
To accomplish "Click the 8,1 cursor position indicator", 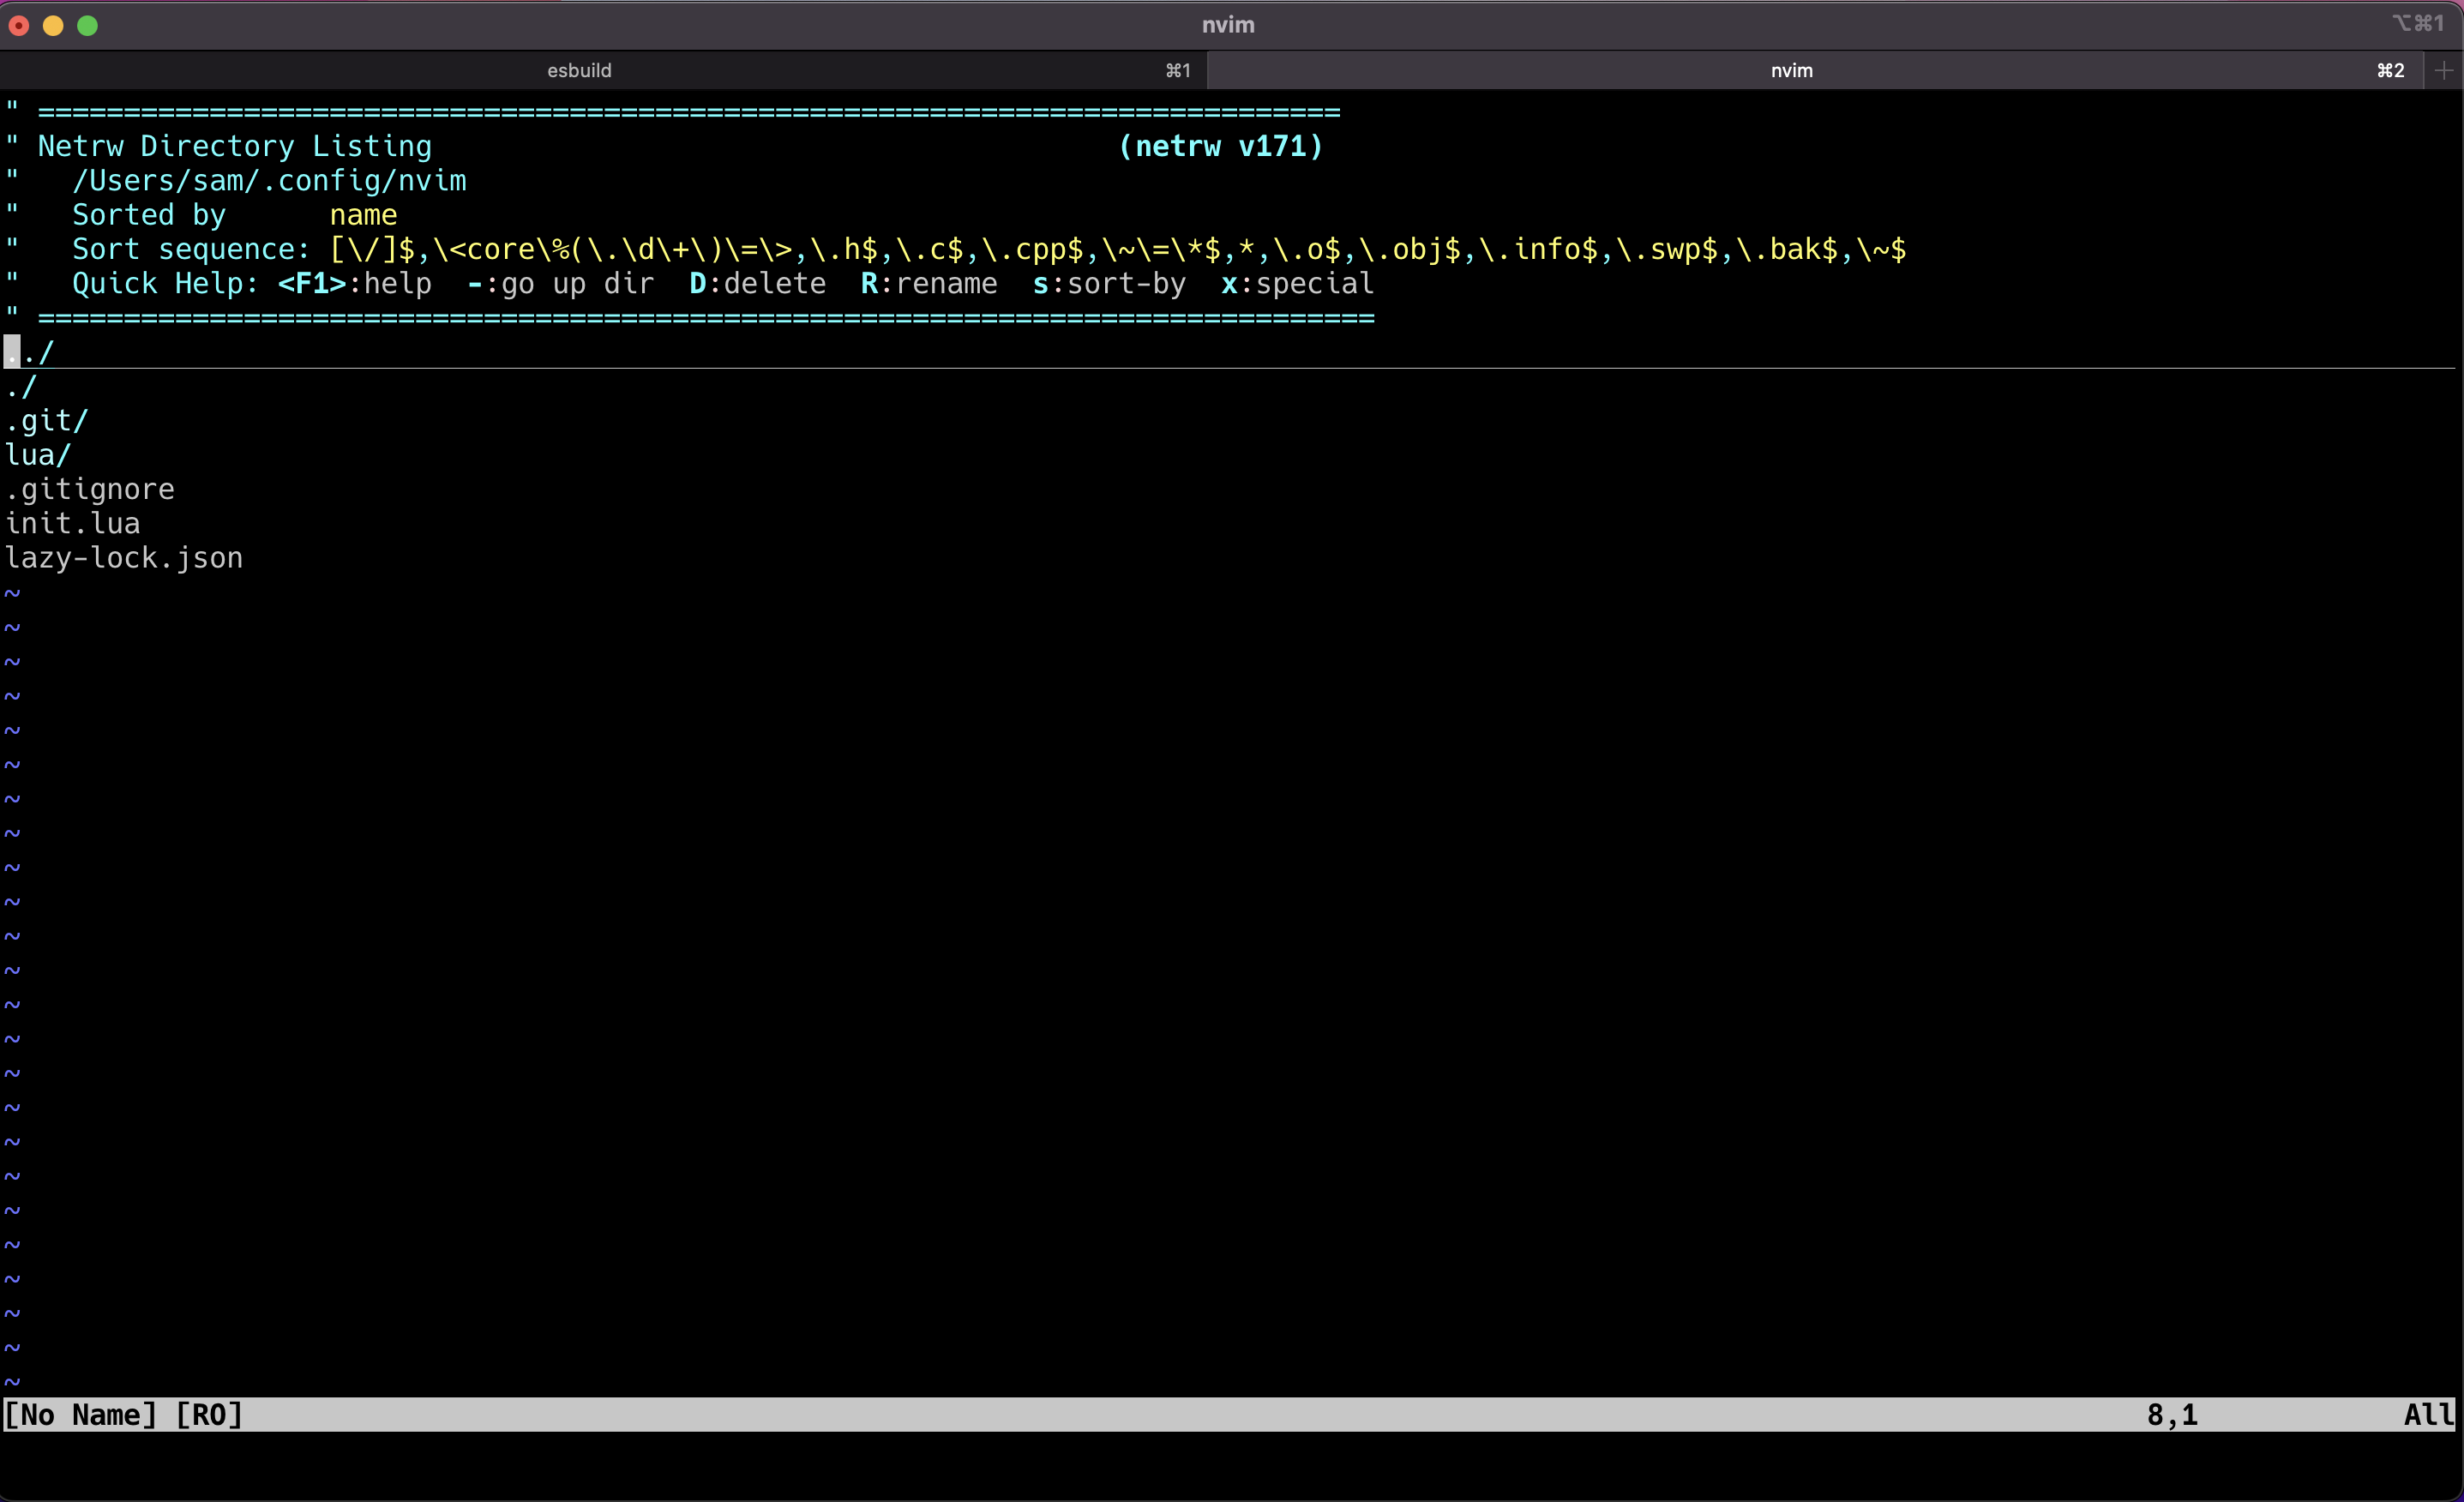I will (2173, 1415).
